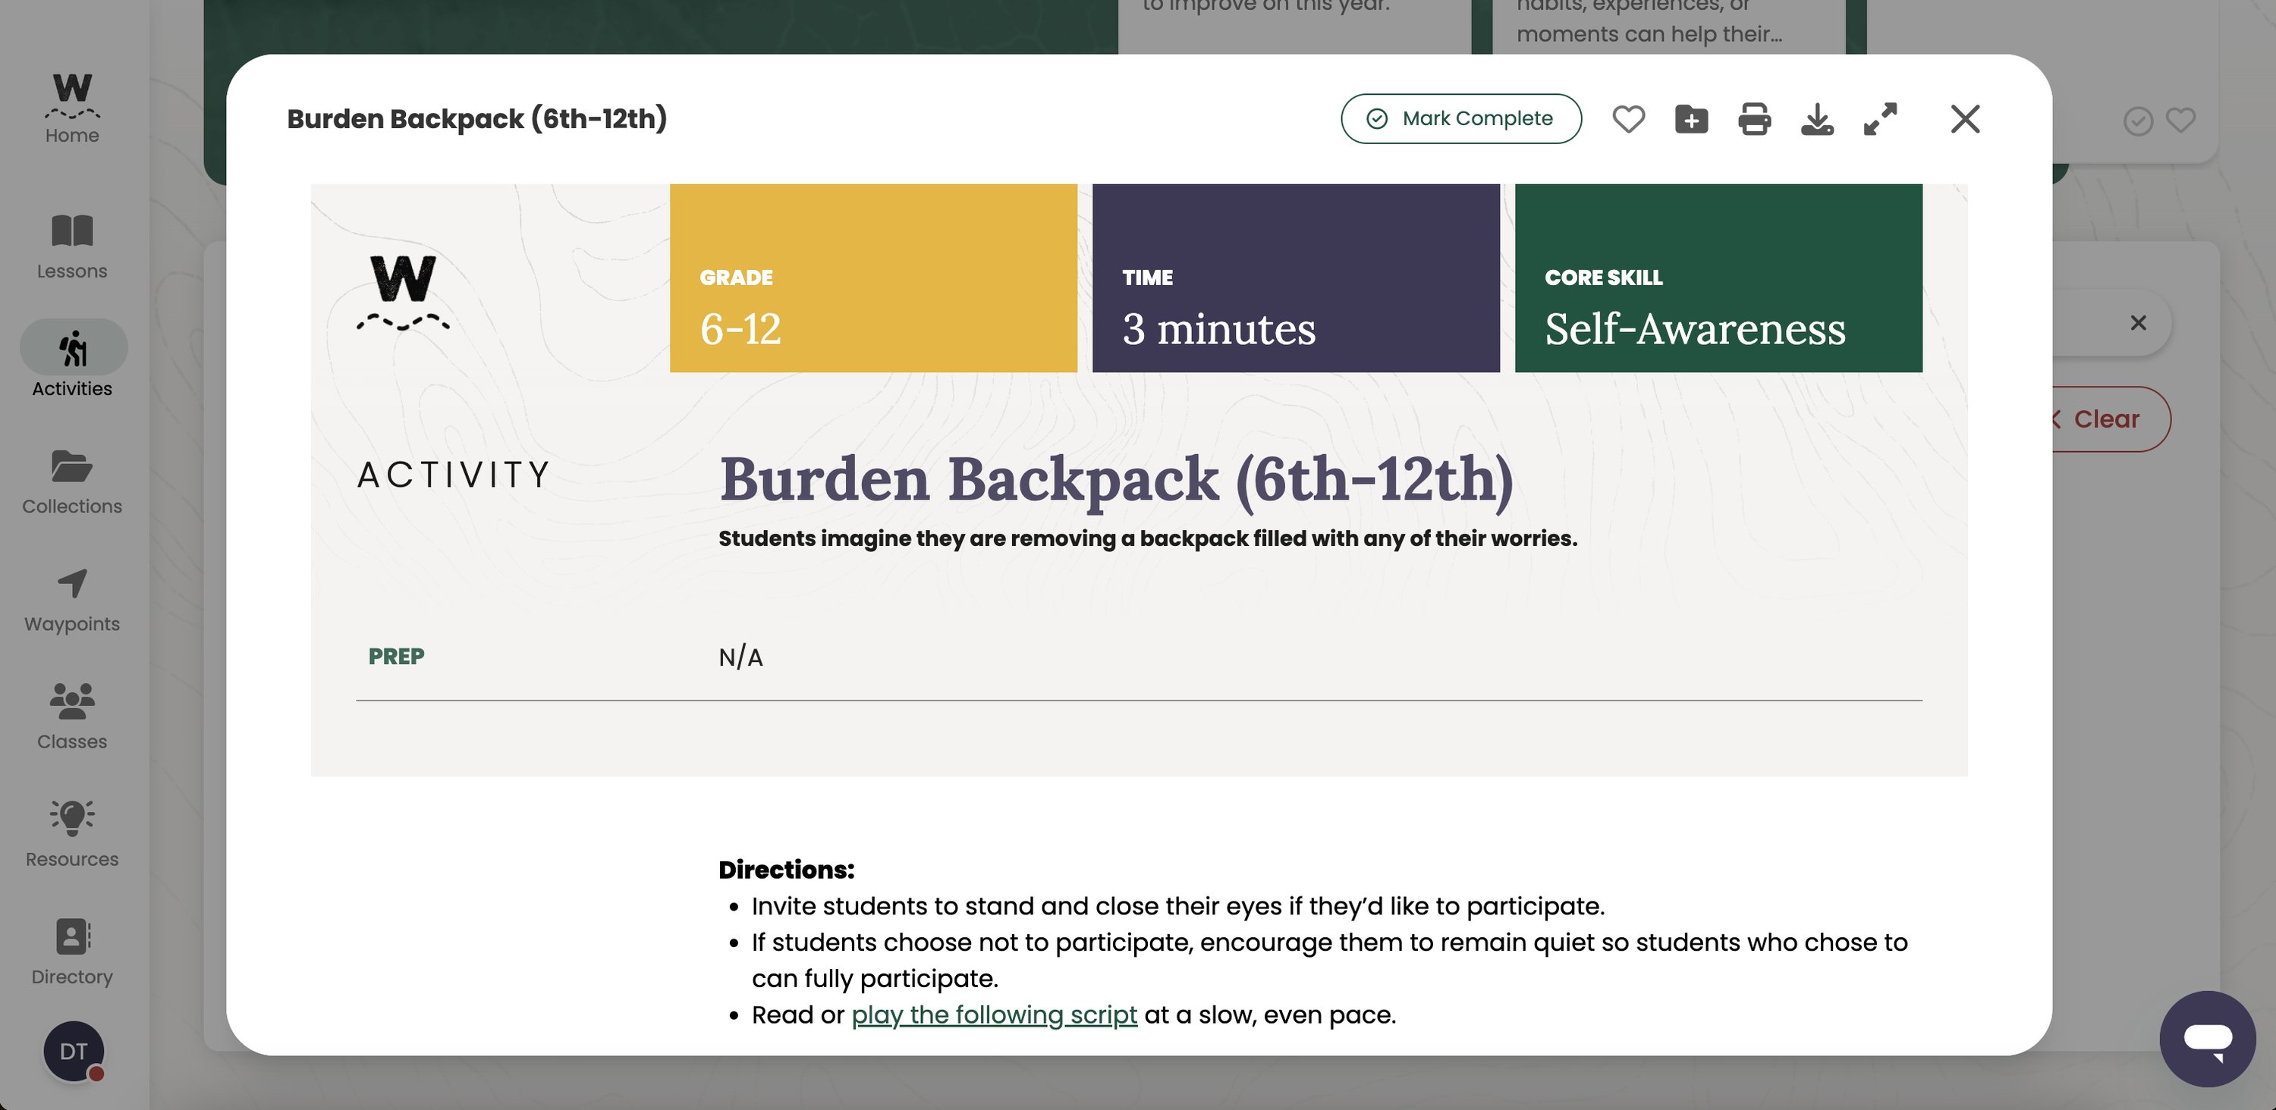Expand the activity to fullscreen

1881,118
